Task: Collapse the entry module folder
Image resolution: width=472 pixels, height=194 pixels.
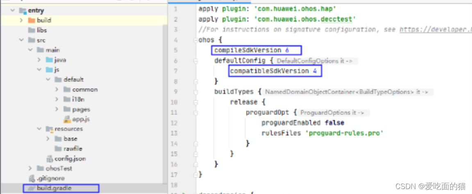Action: pyautogui.click(x=12, y=11)
